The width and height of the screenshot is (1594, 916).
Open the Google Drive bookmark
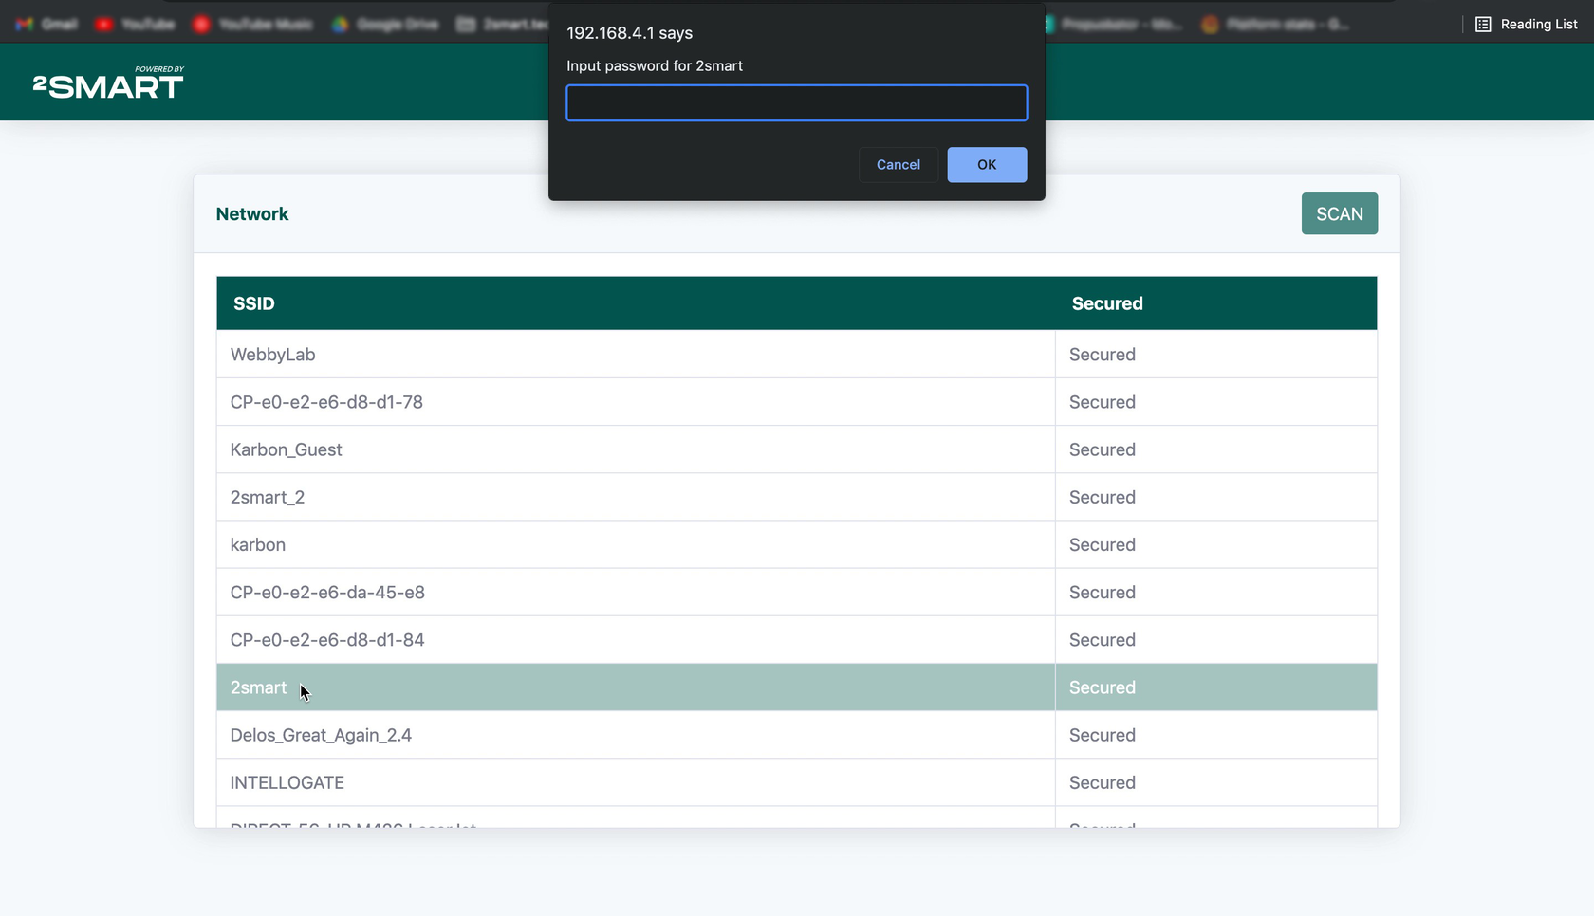385,24
